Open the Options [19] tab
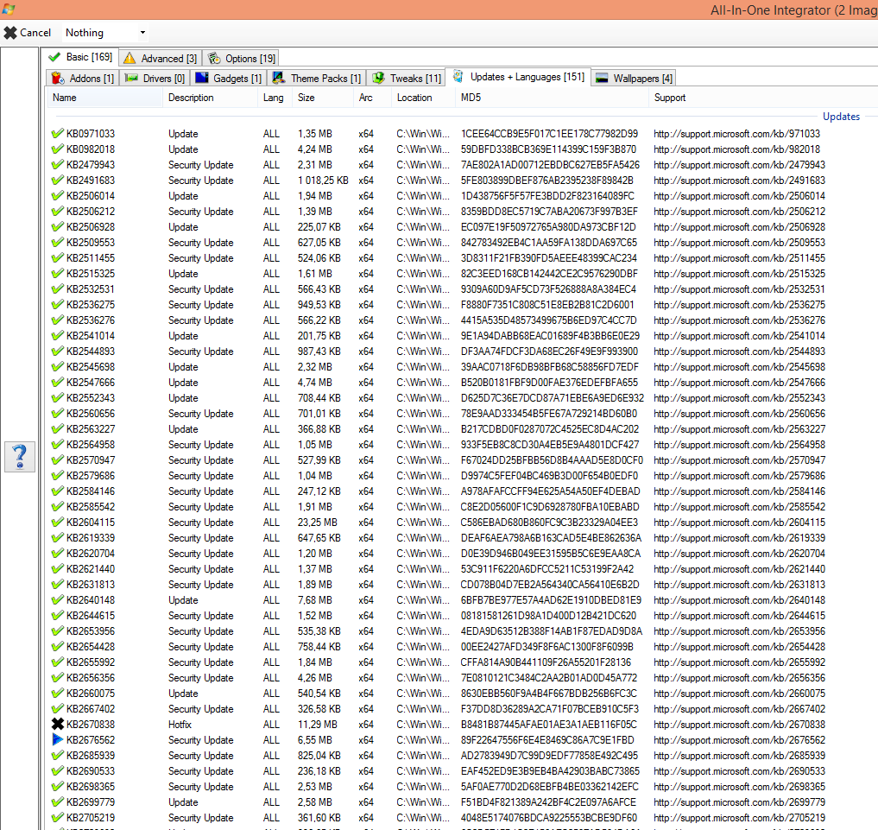This screenshot has height=830, width=878. (242, 58)
